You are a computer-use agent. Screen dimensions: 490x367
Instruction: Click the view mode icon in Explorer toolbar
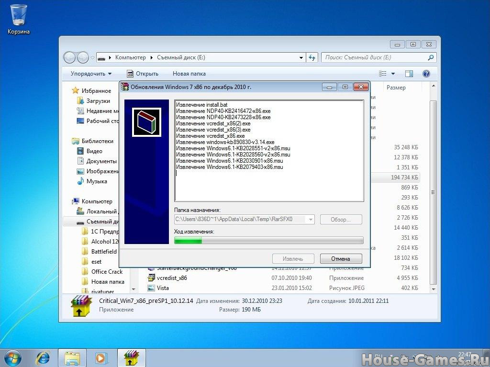click(x=382, y=74)
